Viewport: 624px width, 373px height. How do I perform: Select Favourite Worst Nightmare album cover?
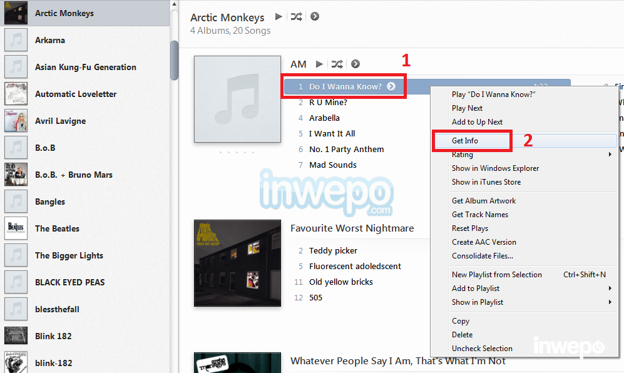237,263
